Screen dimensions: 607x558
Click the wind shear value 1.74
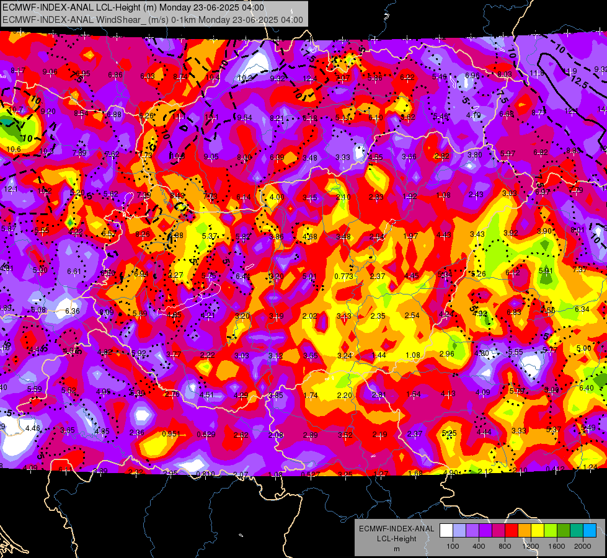click(x=311, y=396)
